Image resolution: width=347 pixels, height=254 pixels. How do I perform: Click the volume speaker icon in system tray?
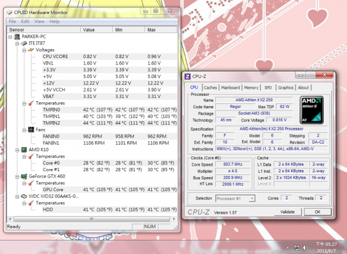click(x=305, y=248)
